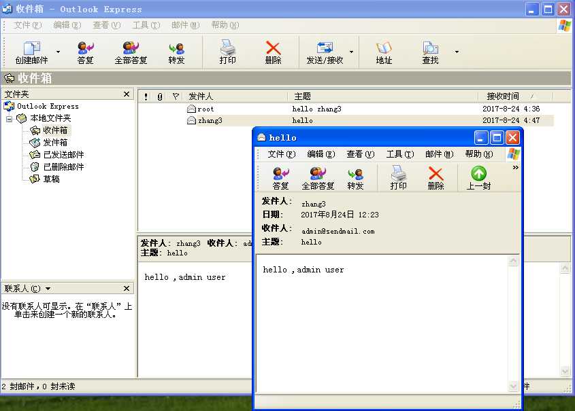Minimize the hello message window

481,138
